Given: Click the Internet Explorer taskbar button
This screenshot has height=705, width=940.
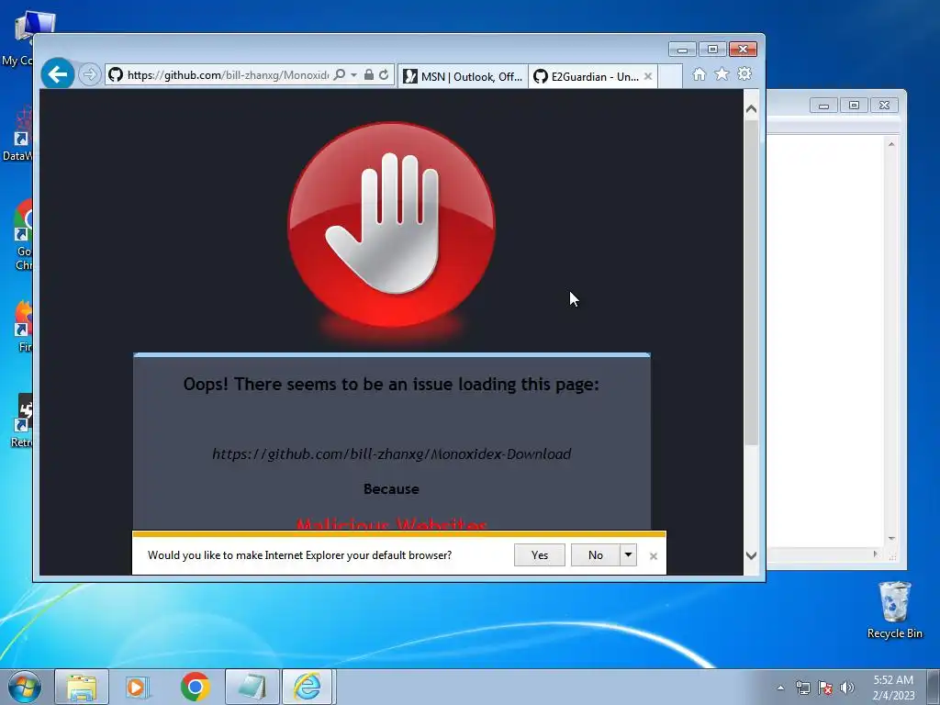Looking at the screenshot, I should tap(307, 687).
